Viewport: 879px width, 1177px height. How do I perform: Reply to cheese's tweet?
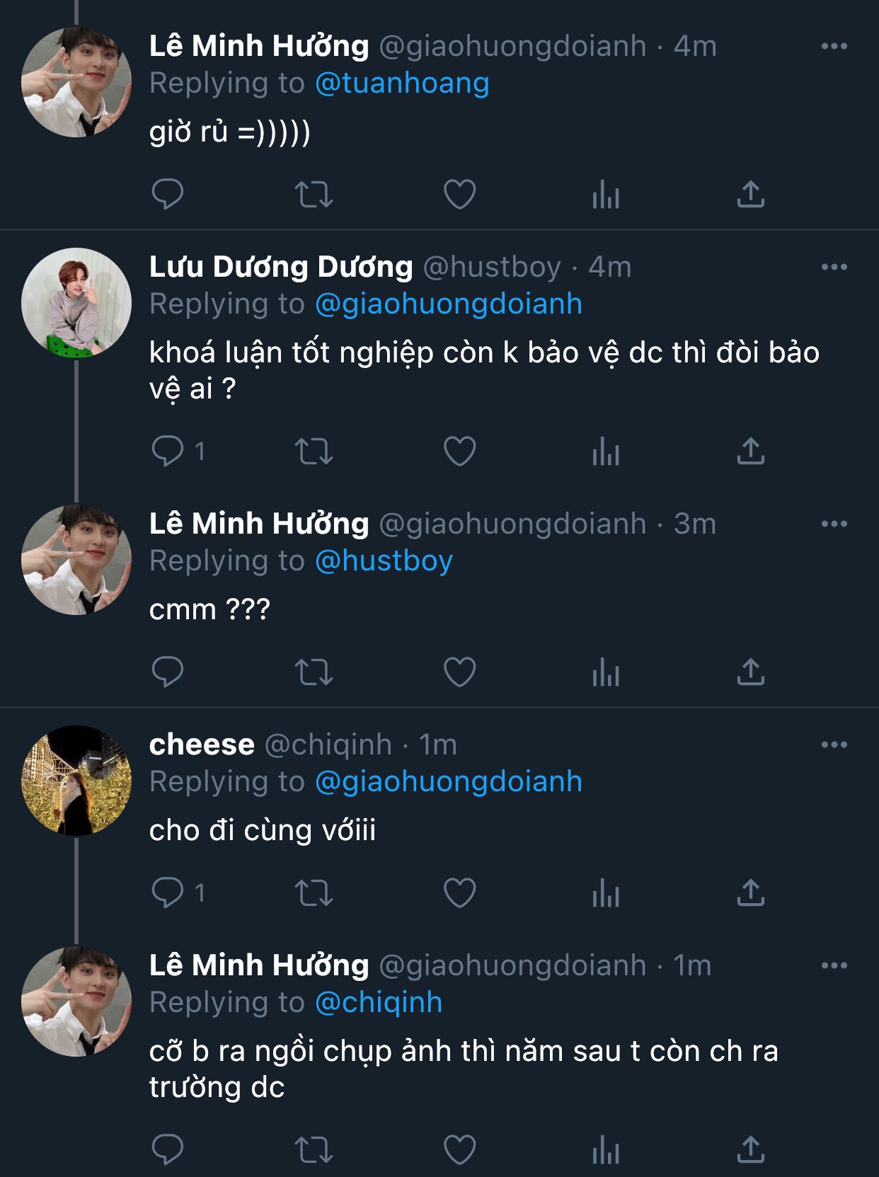pyautogui.click(x=168, y=892)
